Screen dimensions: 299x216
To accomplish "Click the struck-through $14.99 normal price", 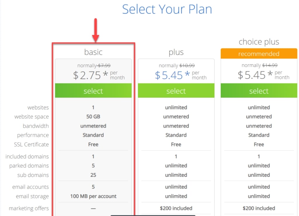I will (270, 65).
